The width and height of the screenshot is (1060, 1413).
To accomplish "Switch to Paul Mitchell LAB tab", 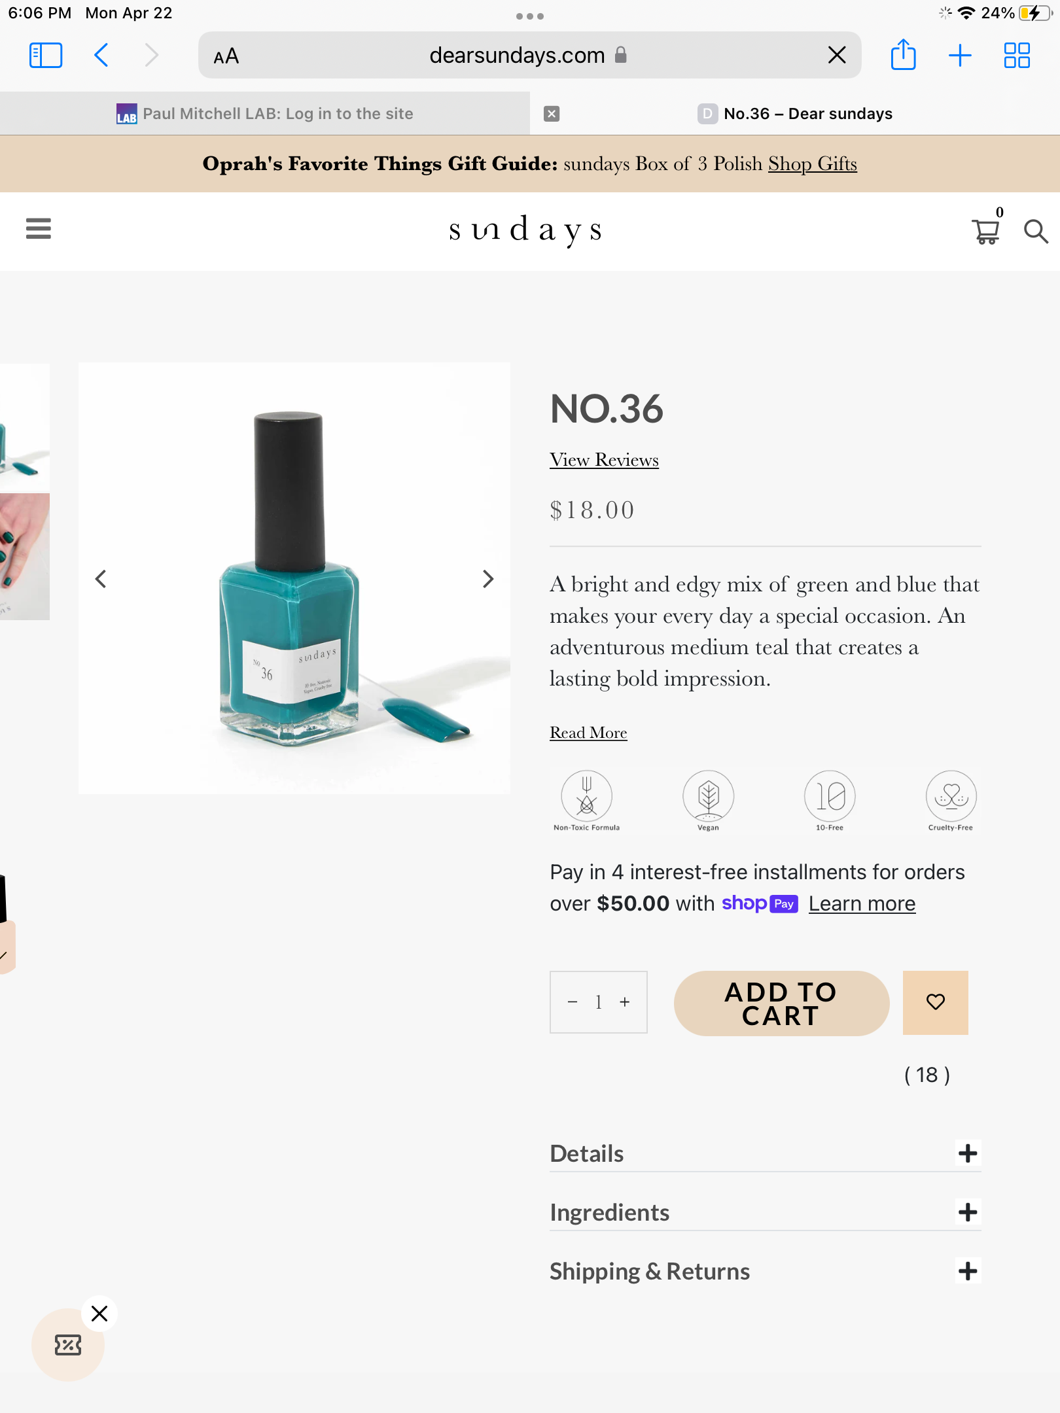I will click(265, 114).
